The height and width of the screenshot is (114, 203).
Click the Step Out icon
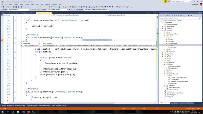[86, 7]
